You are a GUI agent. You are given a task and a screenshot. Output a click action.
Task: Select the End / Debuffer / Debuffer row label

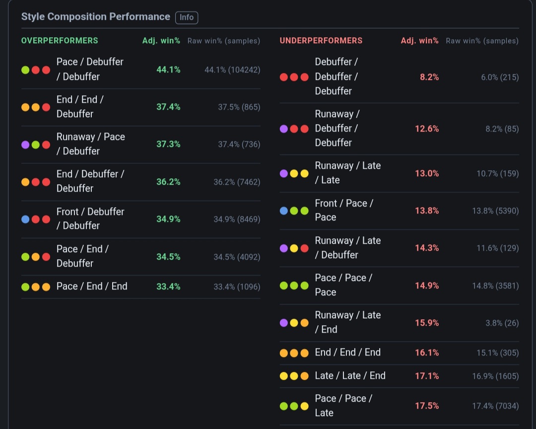[90, 181]
